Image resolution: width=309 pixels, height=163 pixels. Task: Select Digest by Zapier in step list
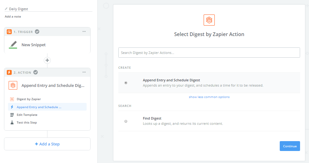(29, 99)
